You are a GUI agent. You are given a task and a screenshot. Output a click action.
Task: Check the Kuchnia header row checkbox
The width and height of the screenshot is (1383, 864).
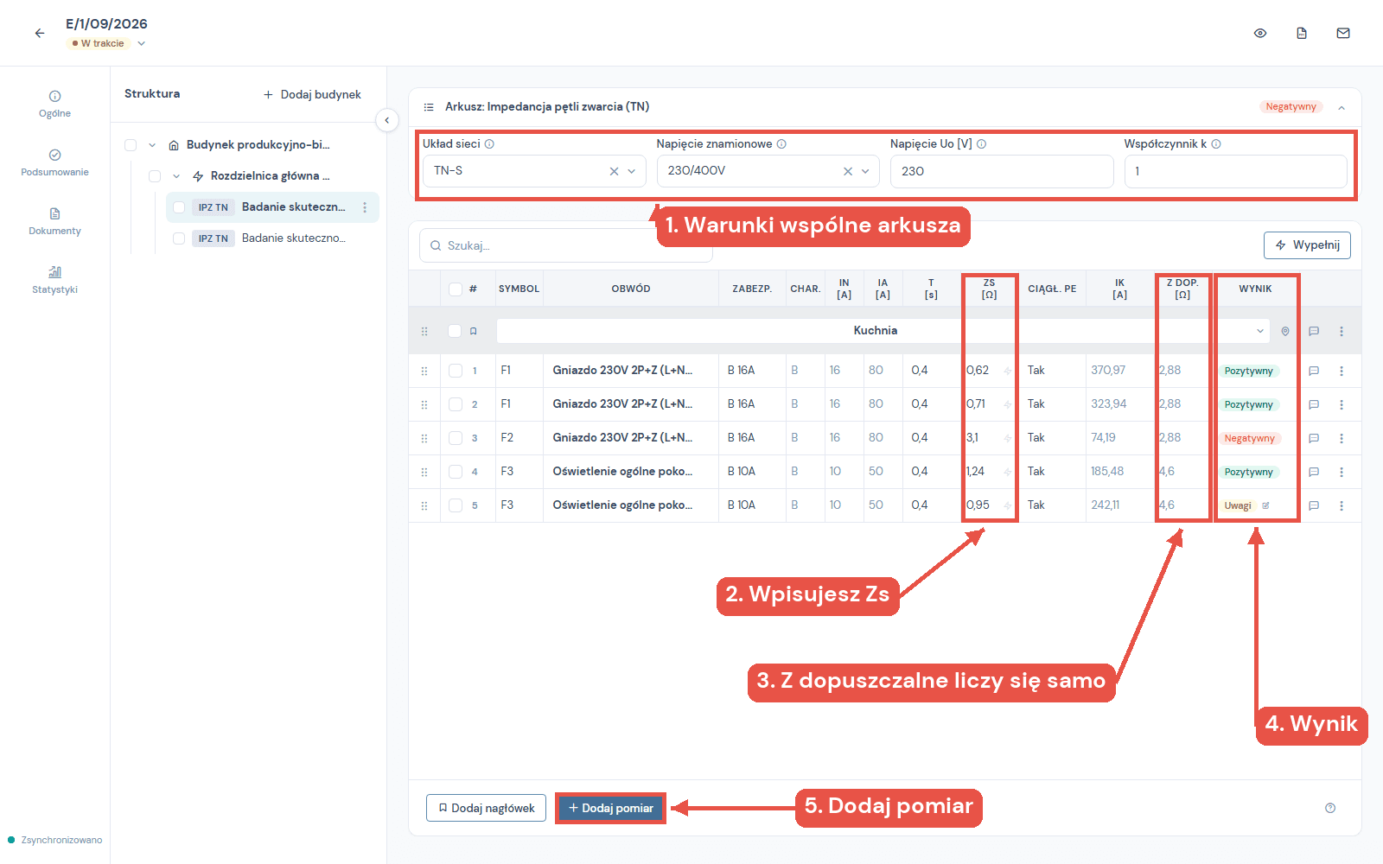[455, 331]
